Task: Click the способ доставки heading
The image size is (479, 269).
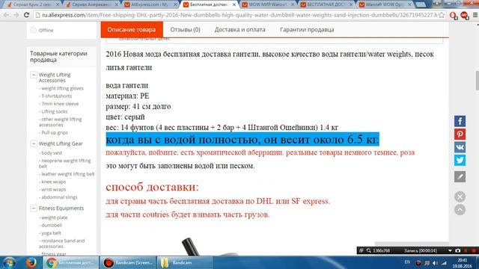Action: tap(152, 187)
